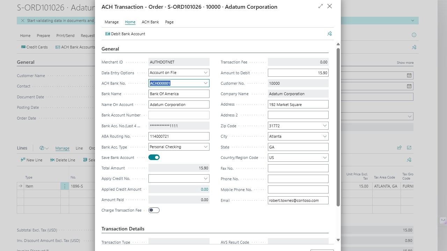Viewport: 447px width, 251px height.
Task: Enable the Charge Transaction Fee toggle
Action: (x=154, y=210)
